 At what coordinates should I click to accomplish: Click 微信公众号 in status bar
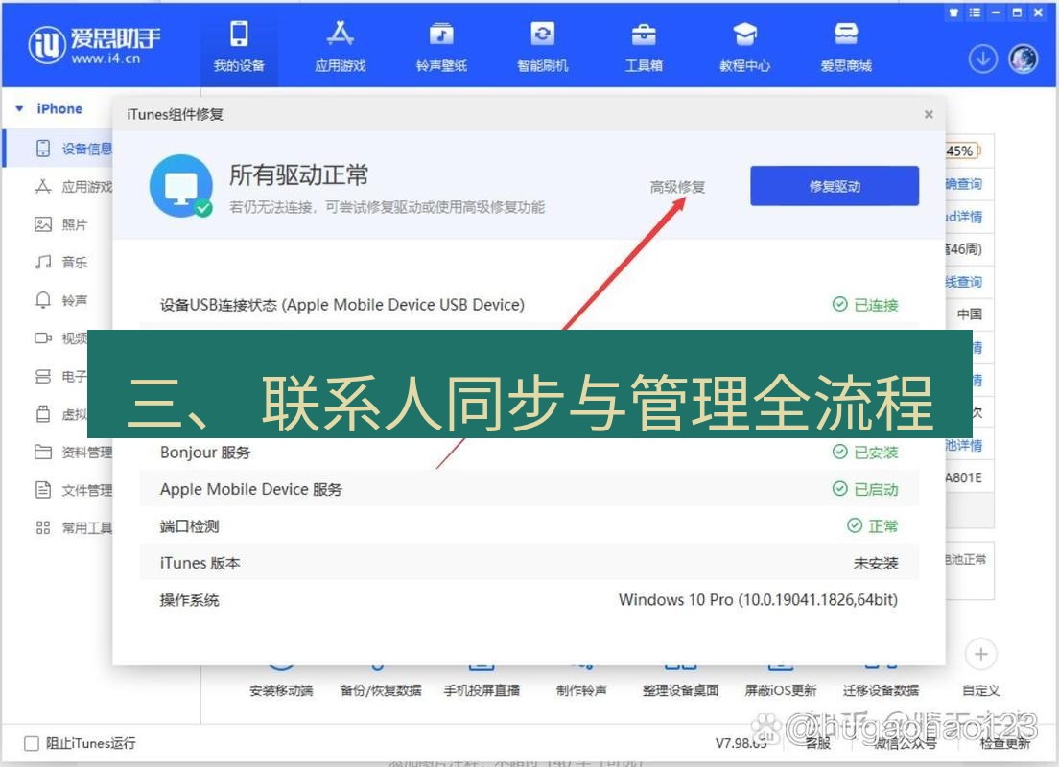[905, 743]
